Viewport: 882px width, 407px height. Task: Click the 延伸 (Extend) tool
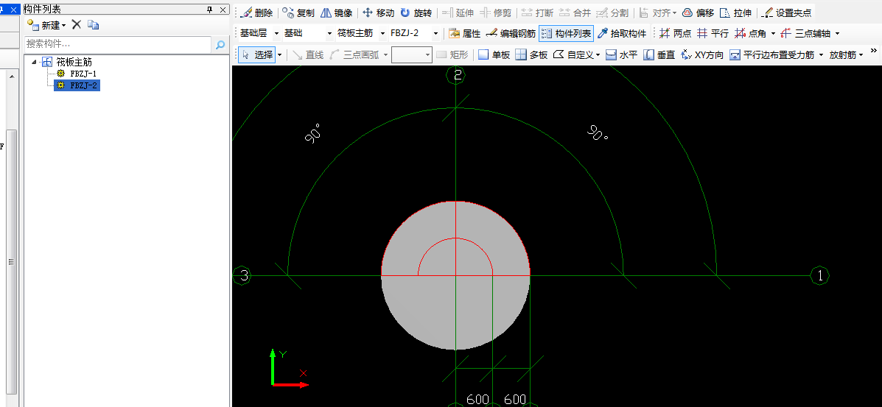tap(458, 13)
